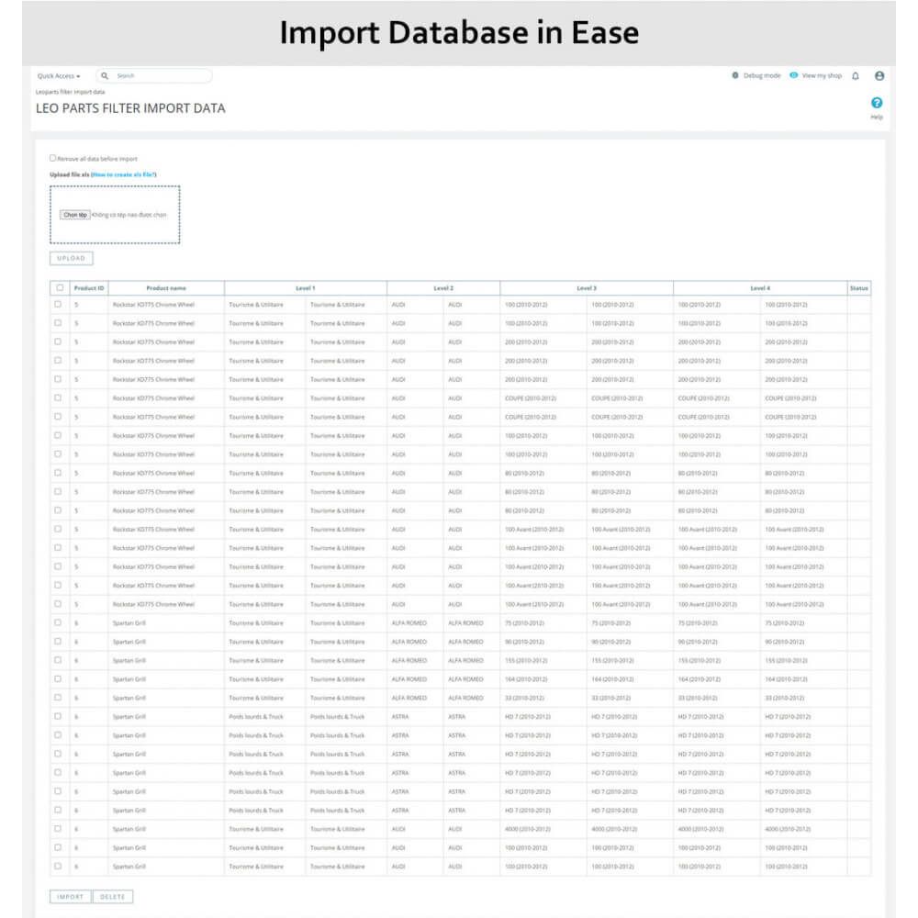
Task: Enable Remove all data before import
Action: pyautogui.click(x=52, y=158)
